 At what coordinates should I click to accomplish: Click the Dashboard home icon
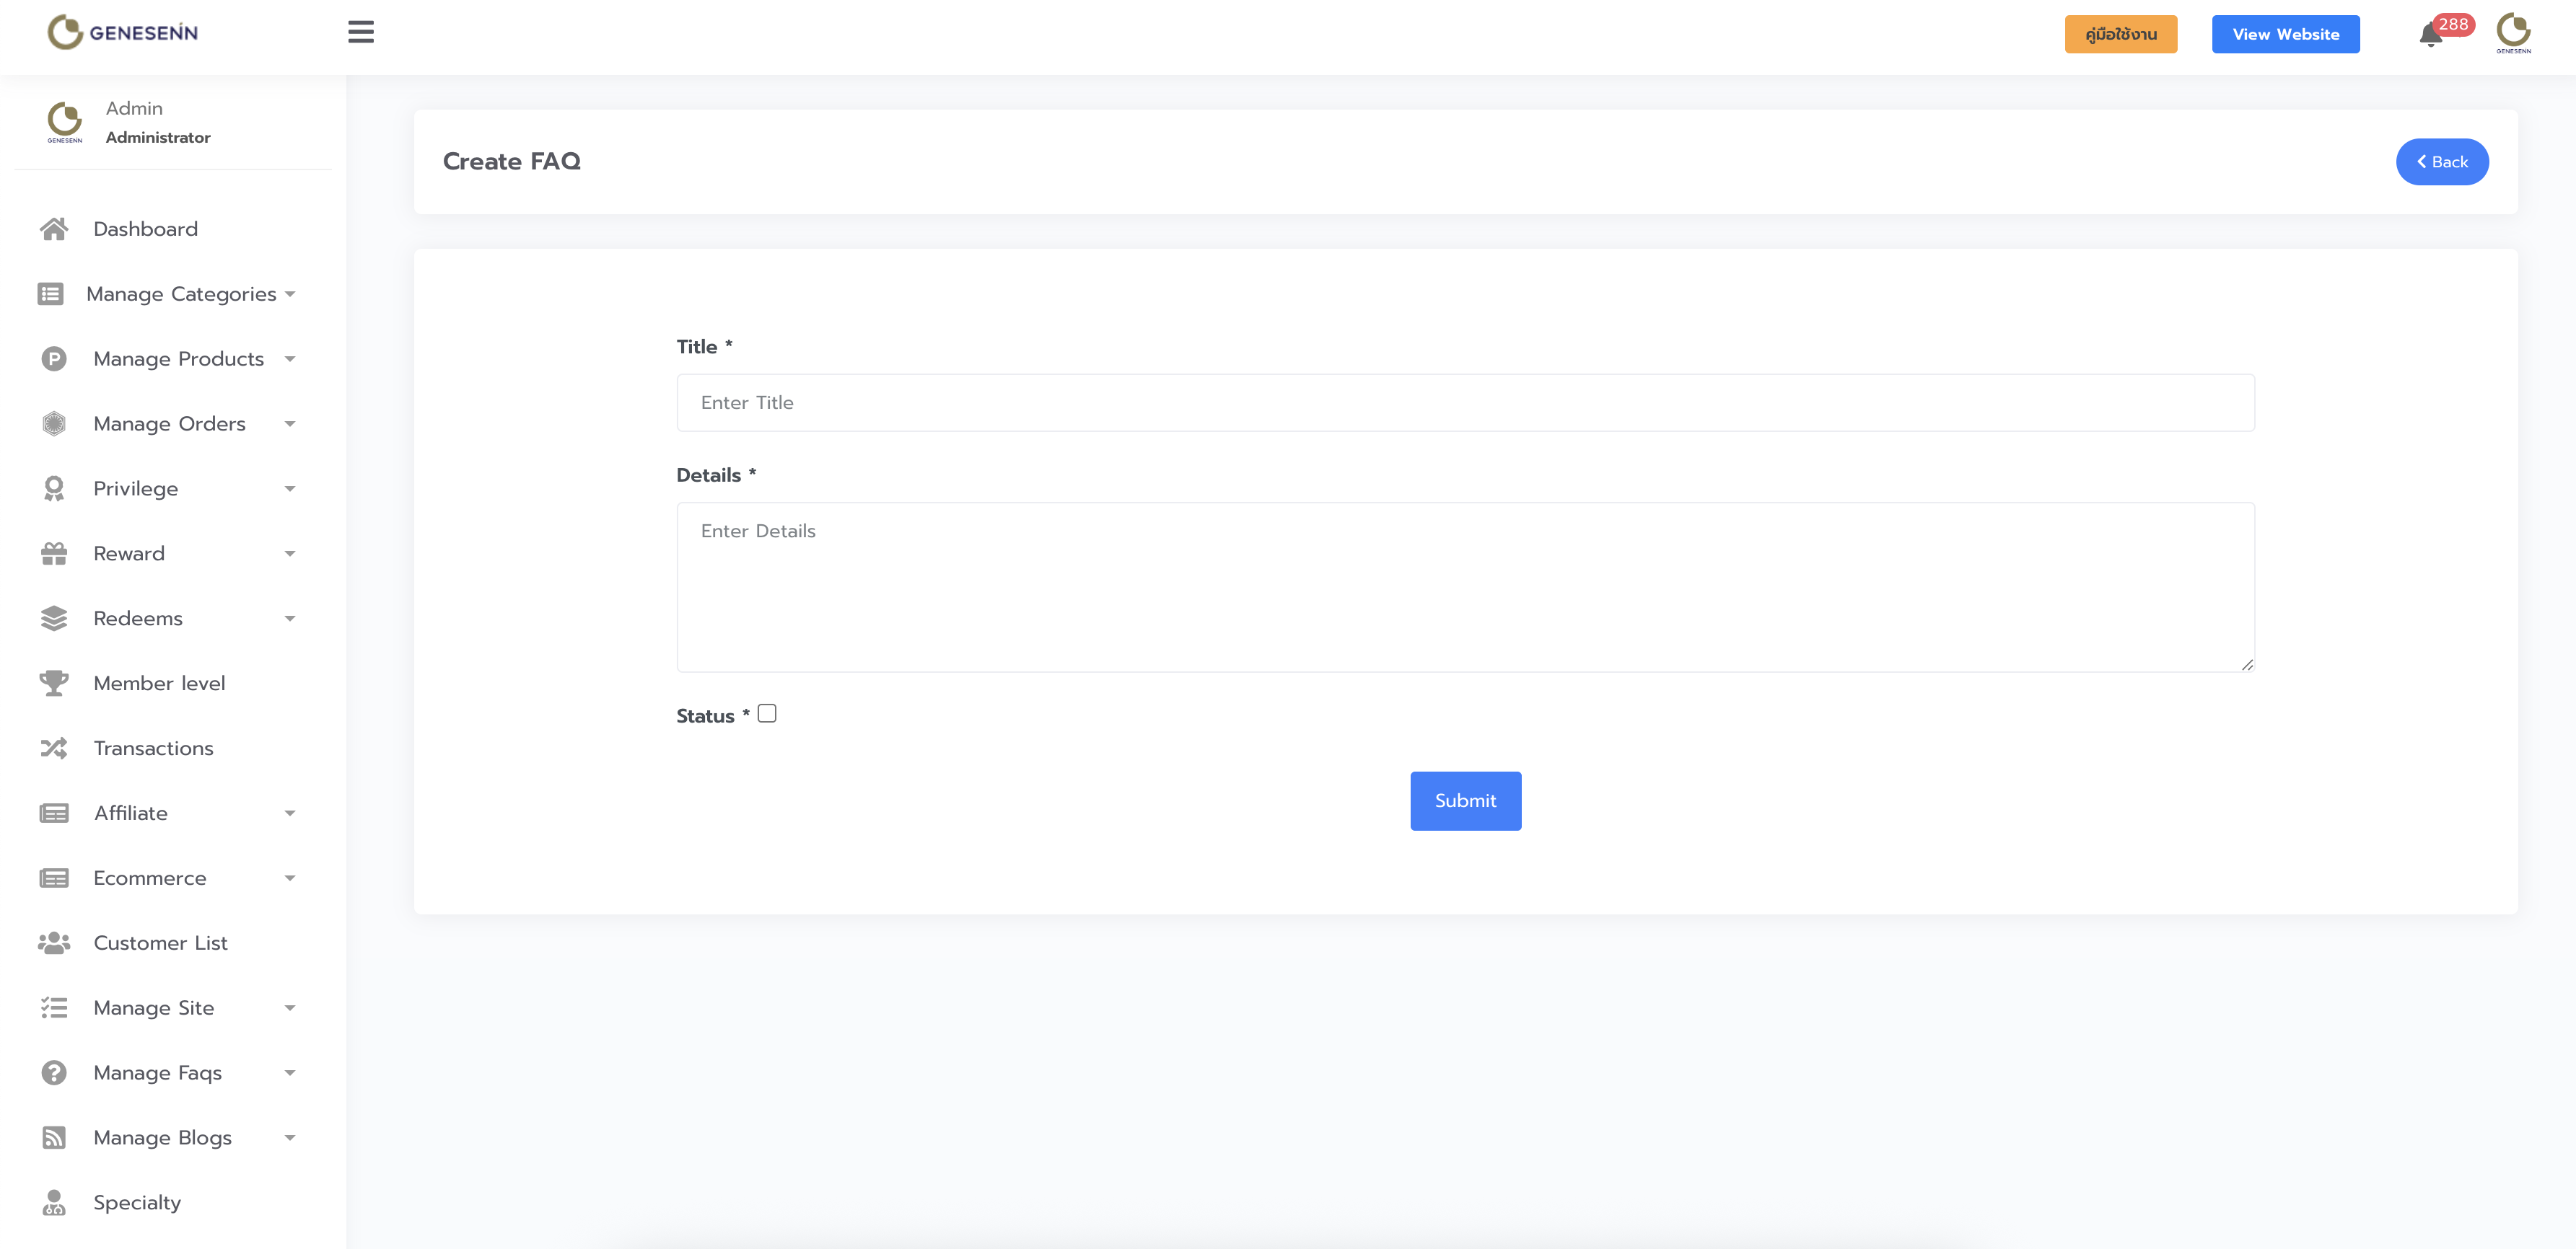pos(54,229)
